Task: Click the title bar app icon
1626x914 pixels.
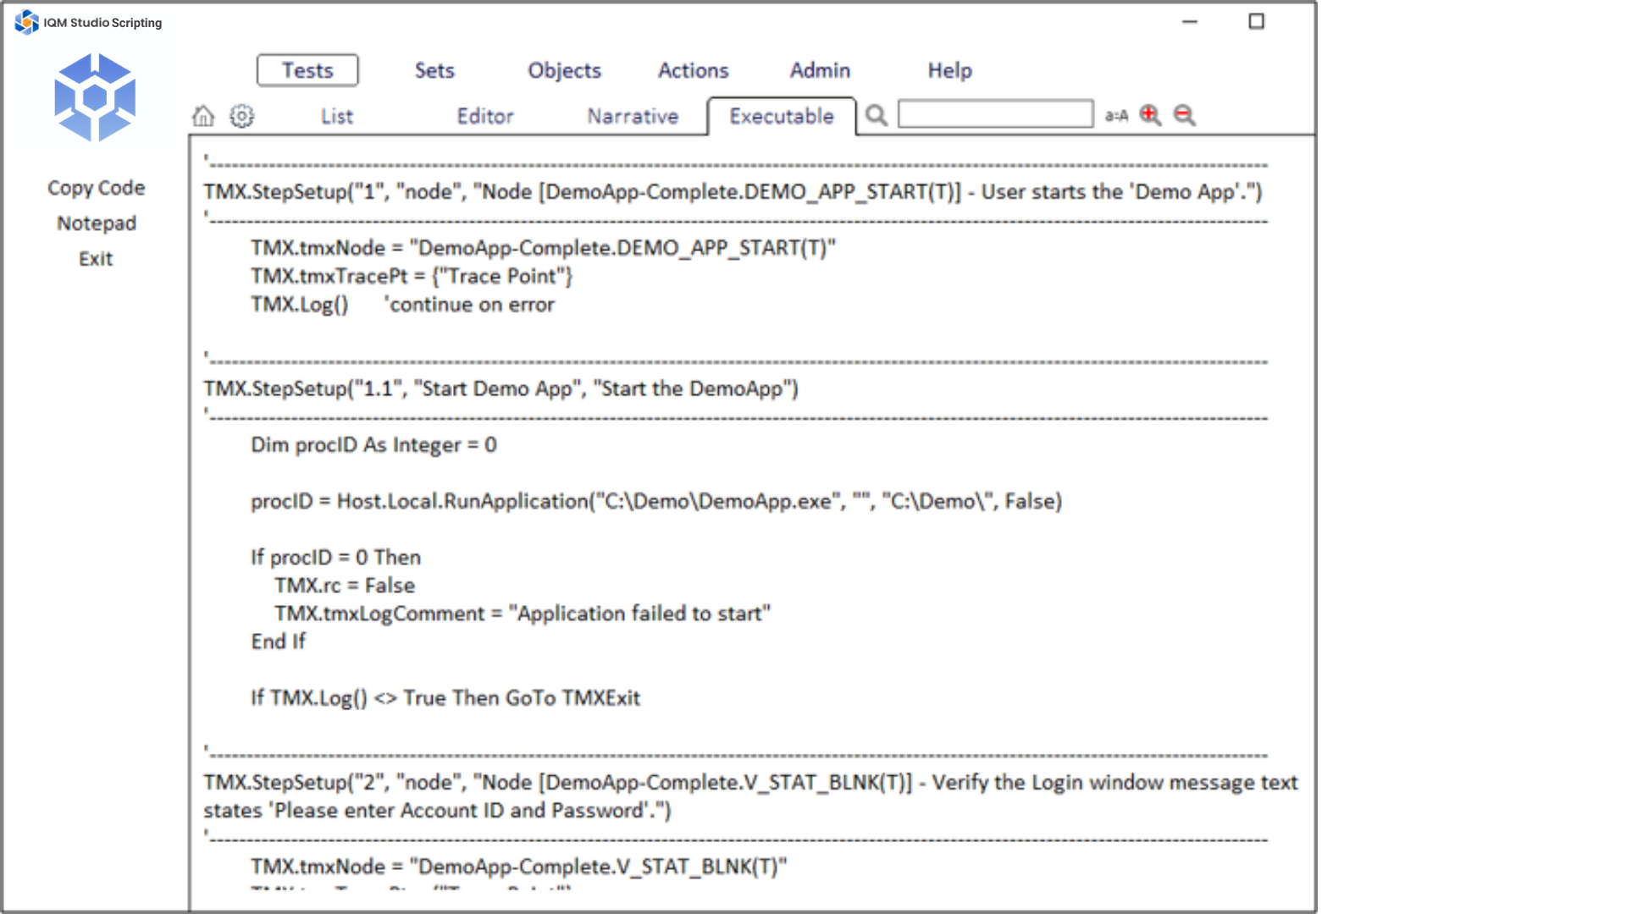Action: (x=26, y=22)
